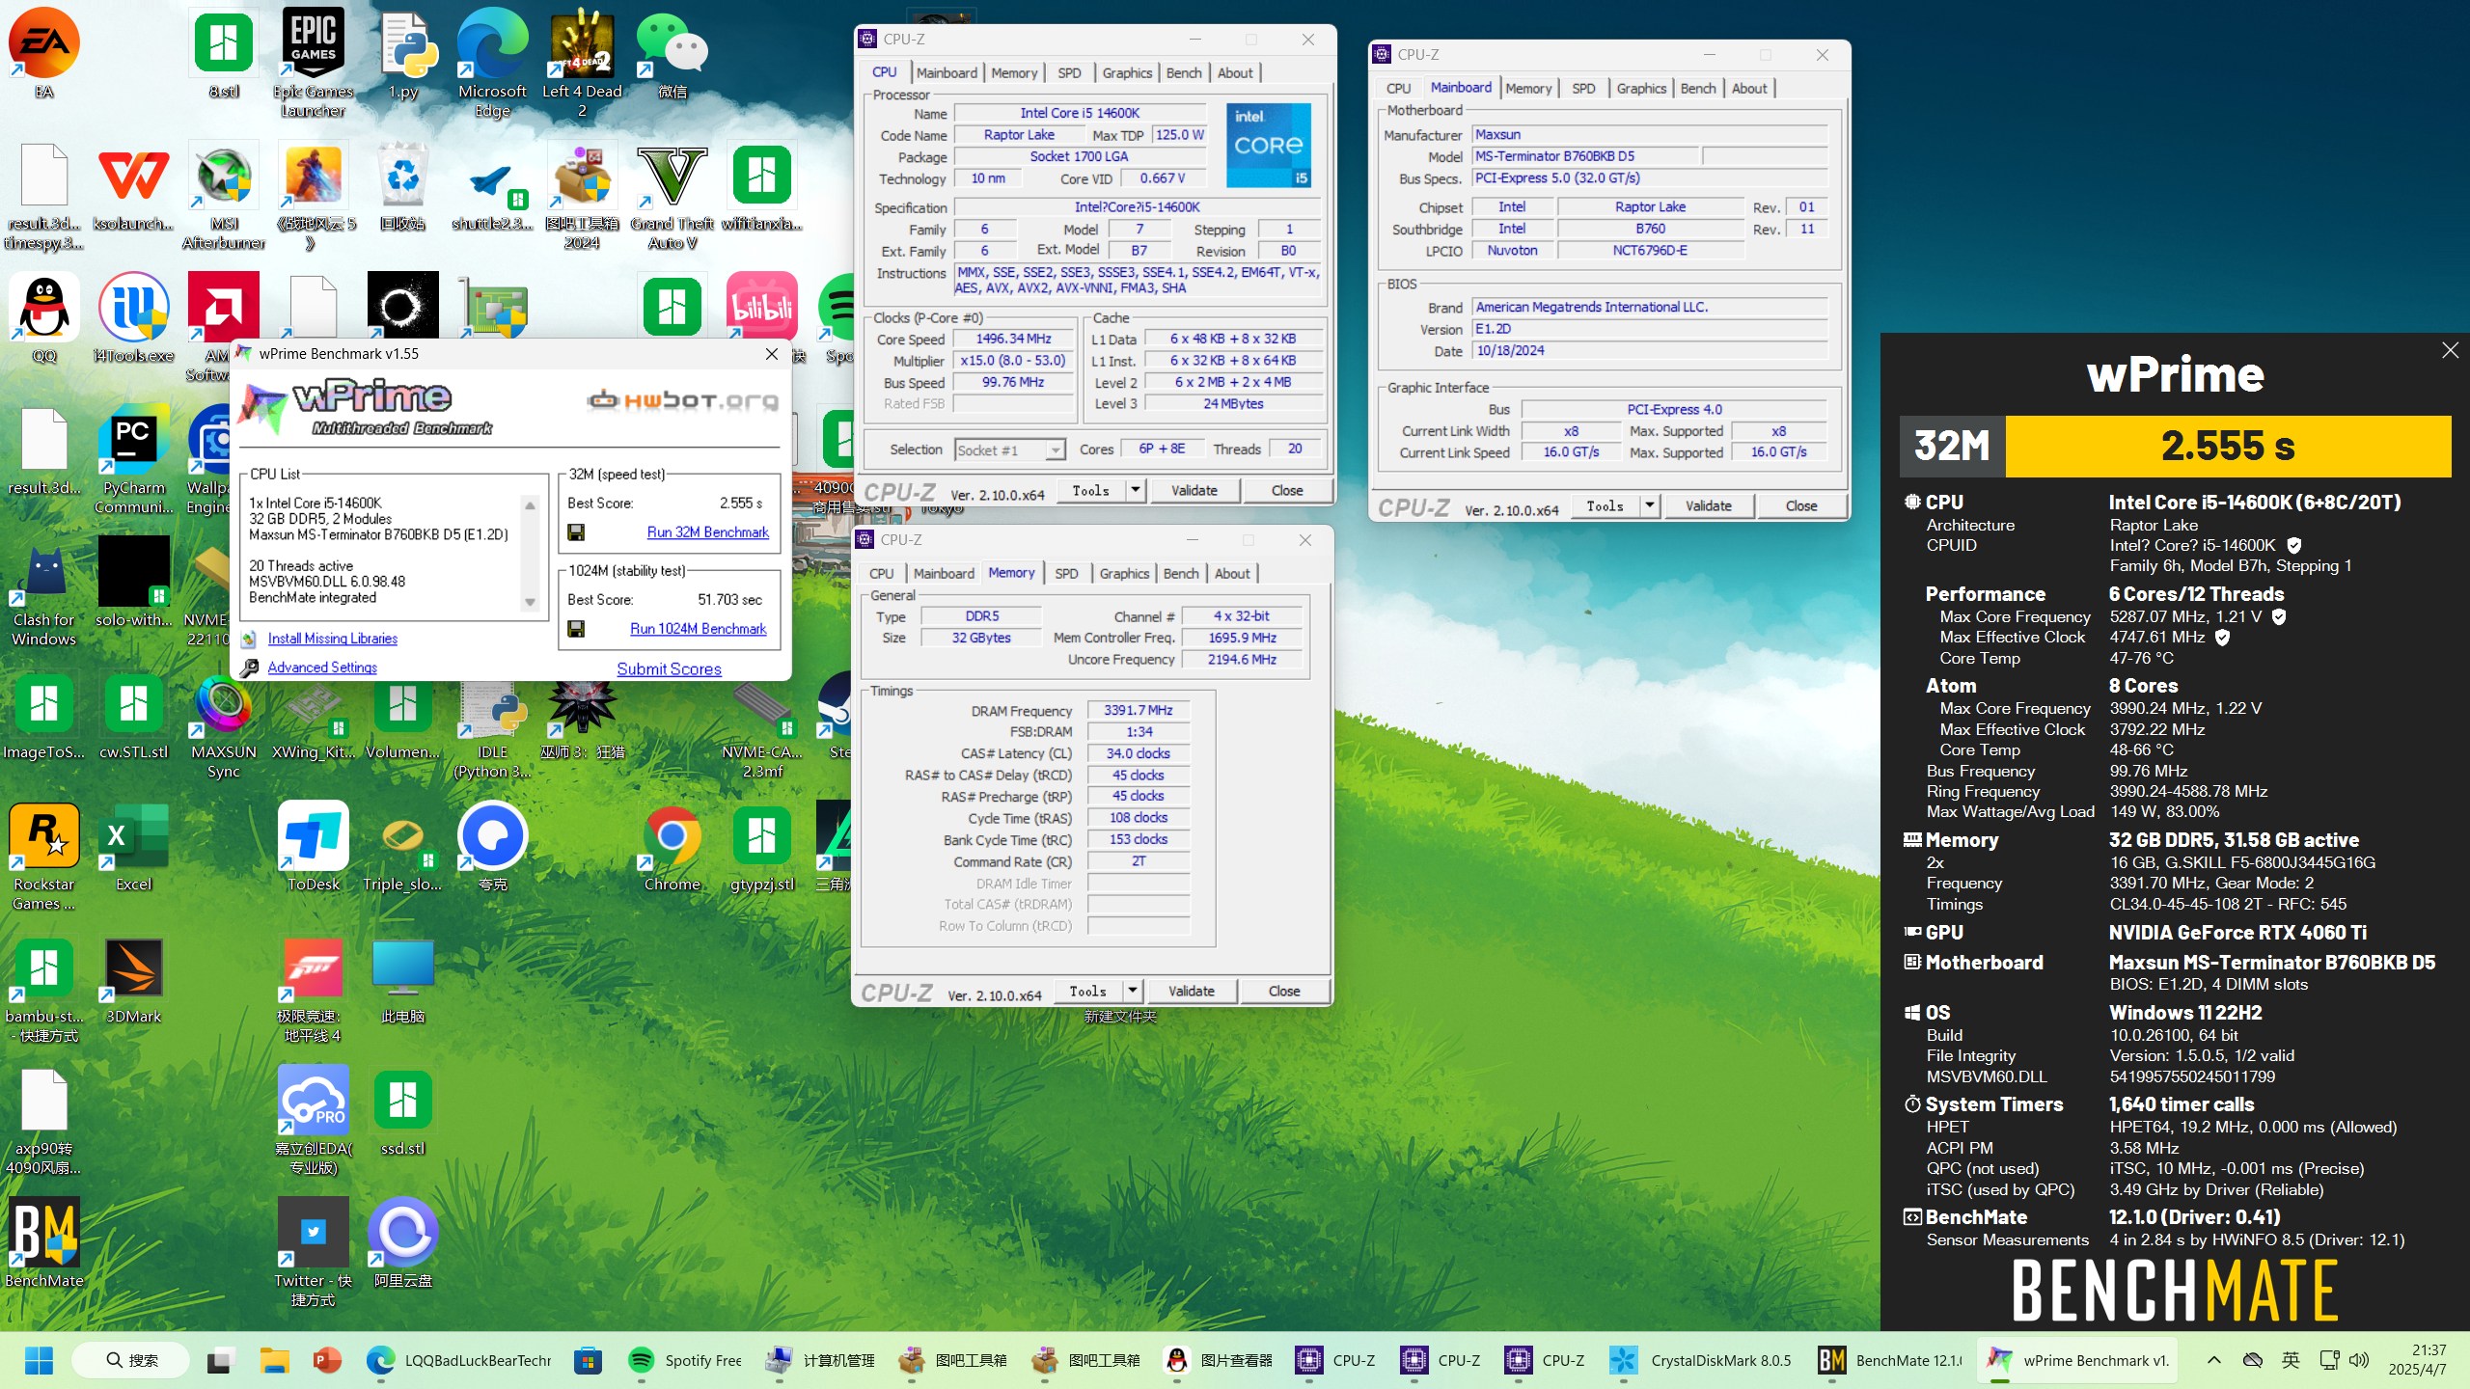Click the taskbar search box
Screen dimensions: 2470x1389
point(131,1360)
